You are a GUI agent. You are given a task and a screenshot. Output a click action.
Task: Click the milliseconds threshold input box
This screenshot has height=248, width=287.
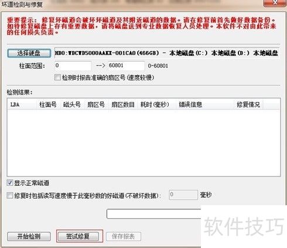pos(183,195)
